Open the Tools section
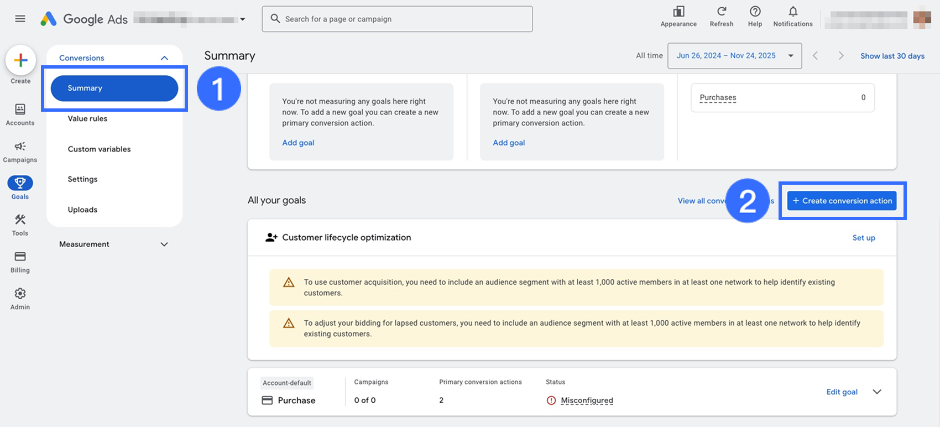 click(x=20, y=225)
